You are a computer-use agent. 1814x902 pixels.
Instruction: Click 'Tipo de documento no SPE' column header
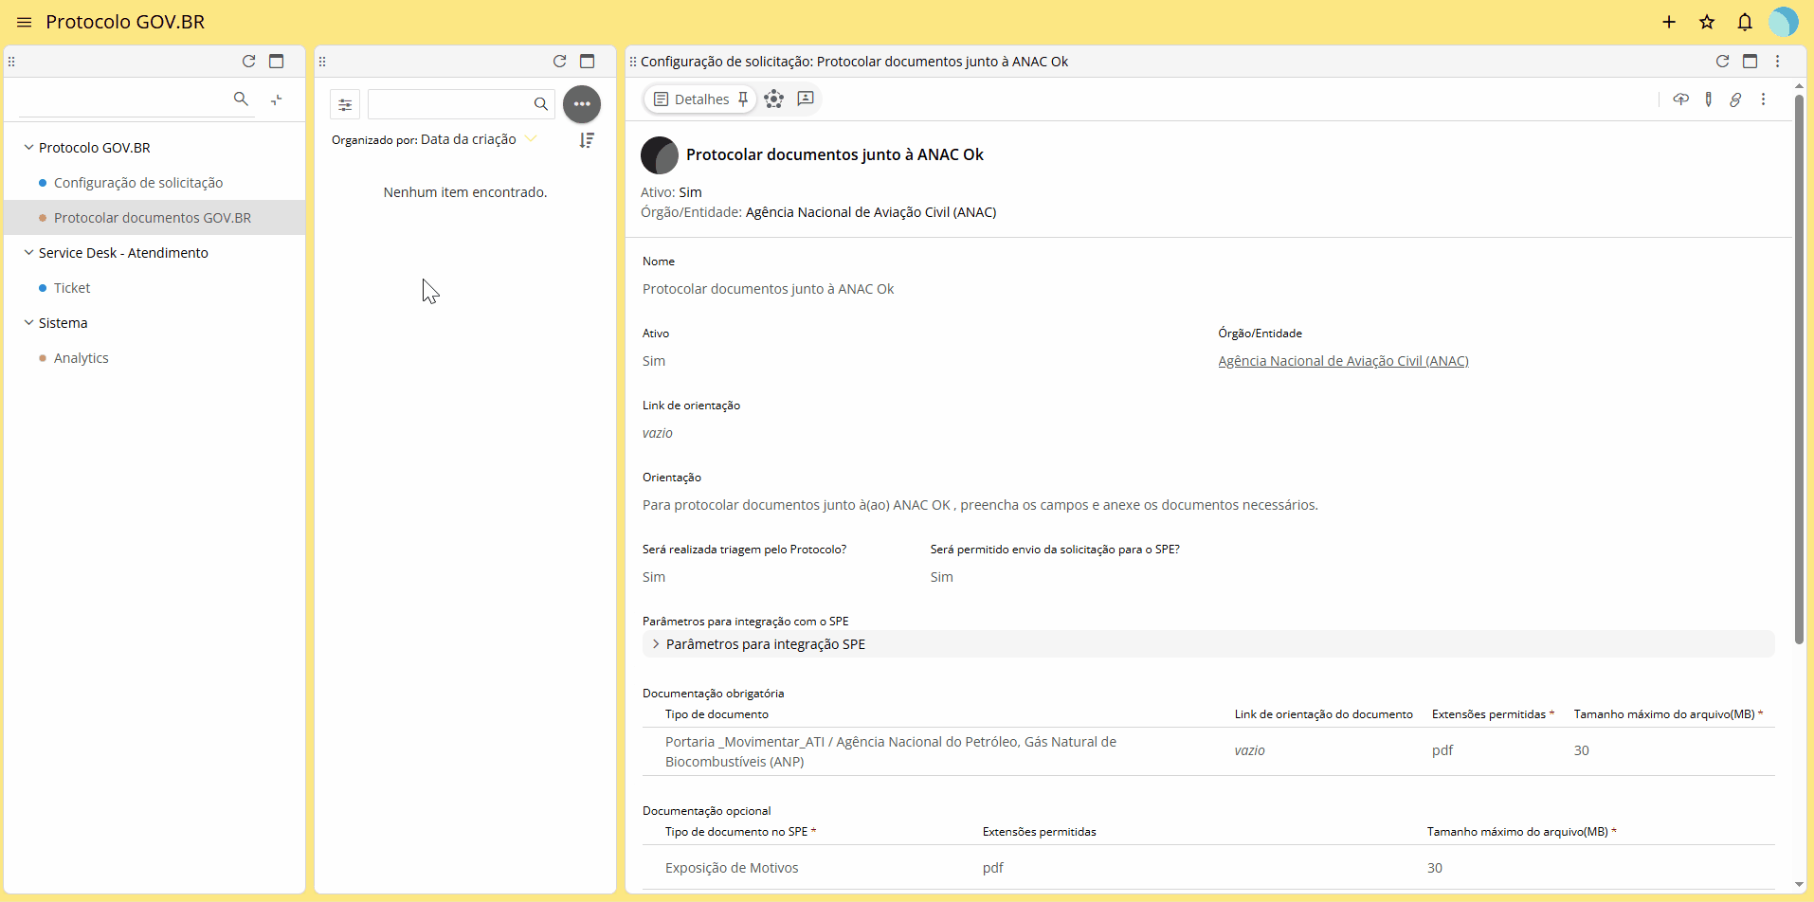click(740, 832)
